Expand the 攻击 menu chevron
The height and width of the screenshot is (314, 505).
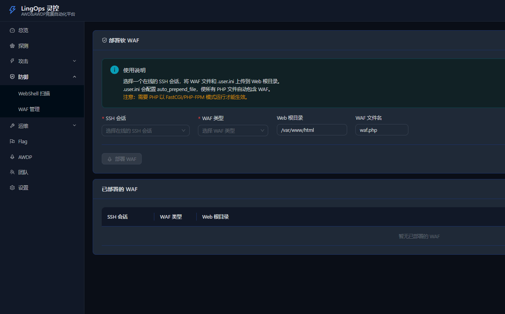pos(75,61)
